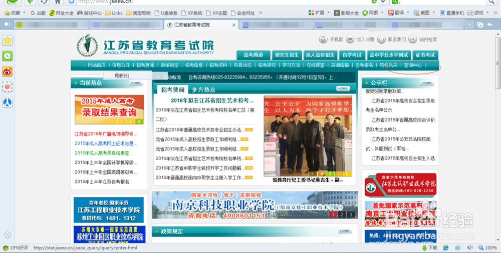The height and width of the screenshot is (253, 501).
Task: Open the 研究生招生 channel tab
Action: click(287, 55)
